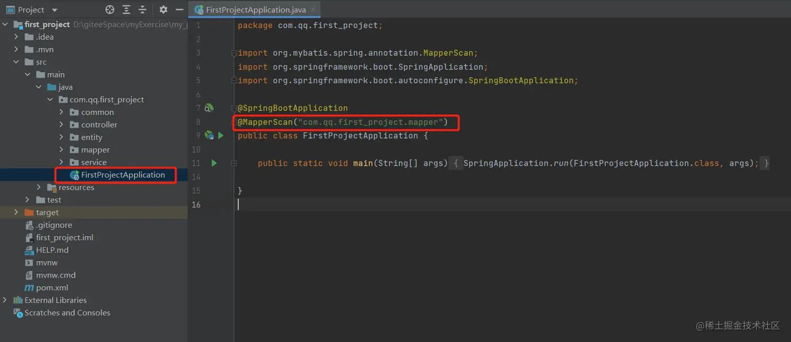The height and width of the screenshot is (342, 791).
Task: Click the mapper package folder icon
Action: [74, 150]
